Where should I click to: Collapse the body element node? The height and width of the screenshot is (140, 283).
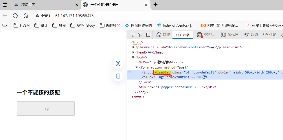[x=133, y=57]
